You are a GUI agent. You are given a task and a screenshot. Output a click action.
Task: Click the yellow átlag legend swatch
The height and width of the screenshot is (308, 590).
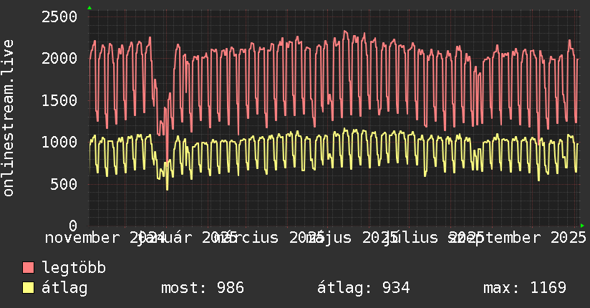click(28, 288)
